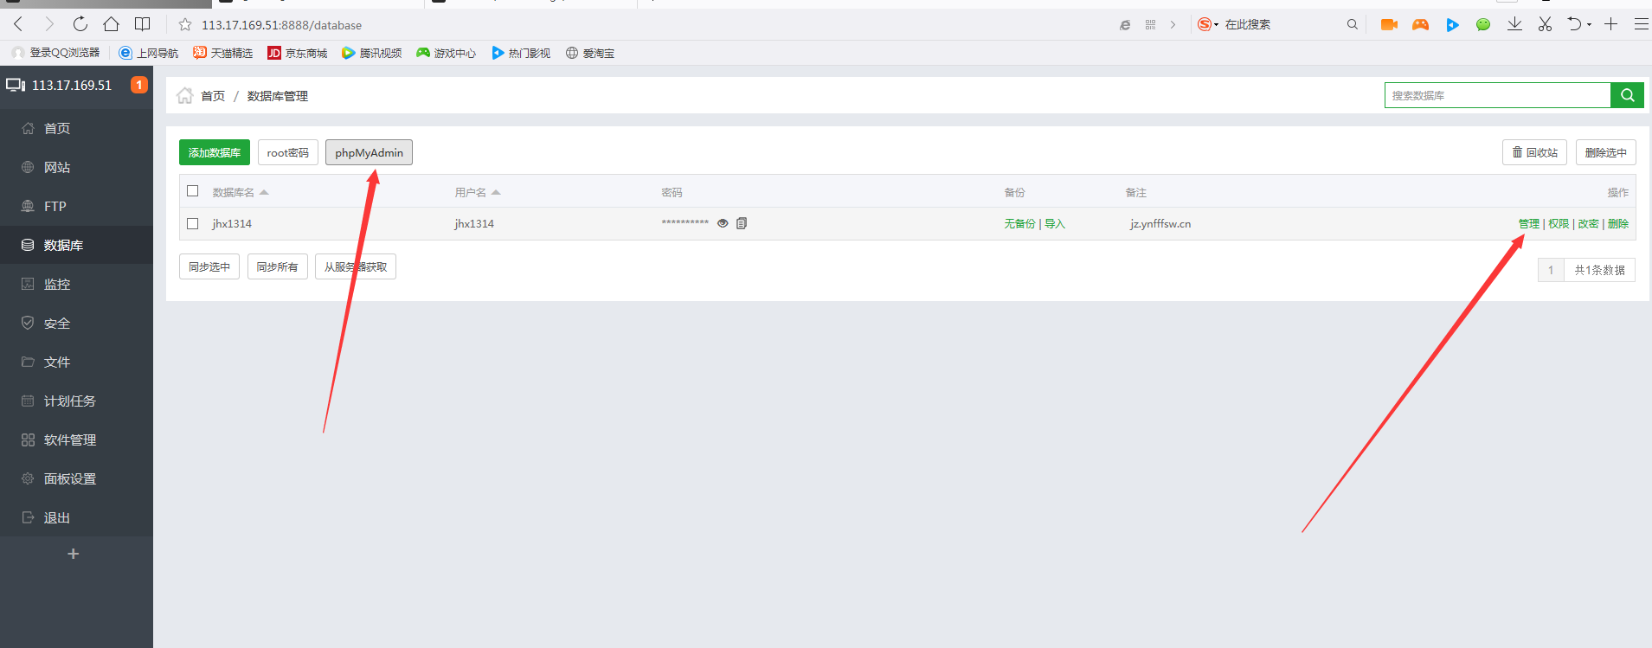Click the blue play video toolbar icon
The width and height of the screenshot is (1652, 648).
point(1452,24)
